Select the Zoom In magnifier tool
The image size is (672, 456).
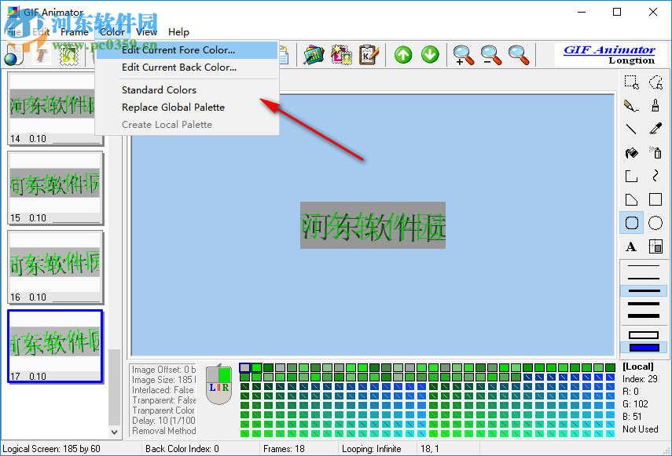(463, 55)
